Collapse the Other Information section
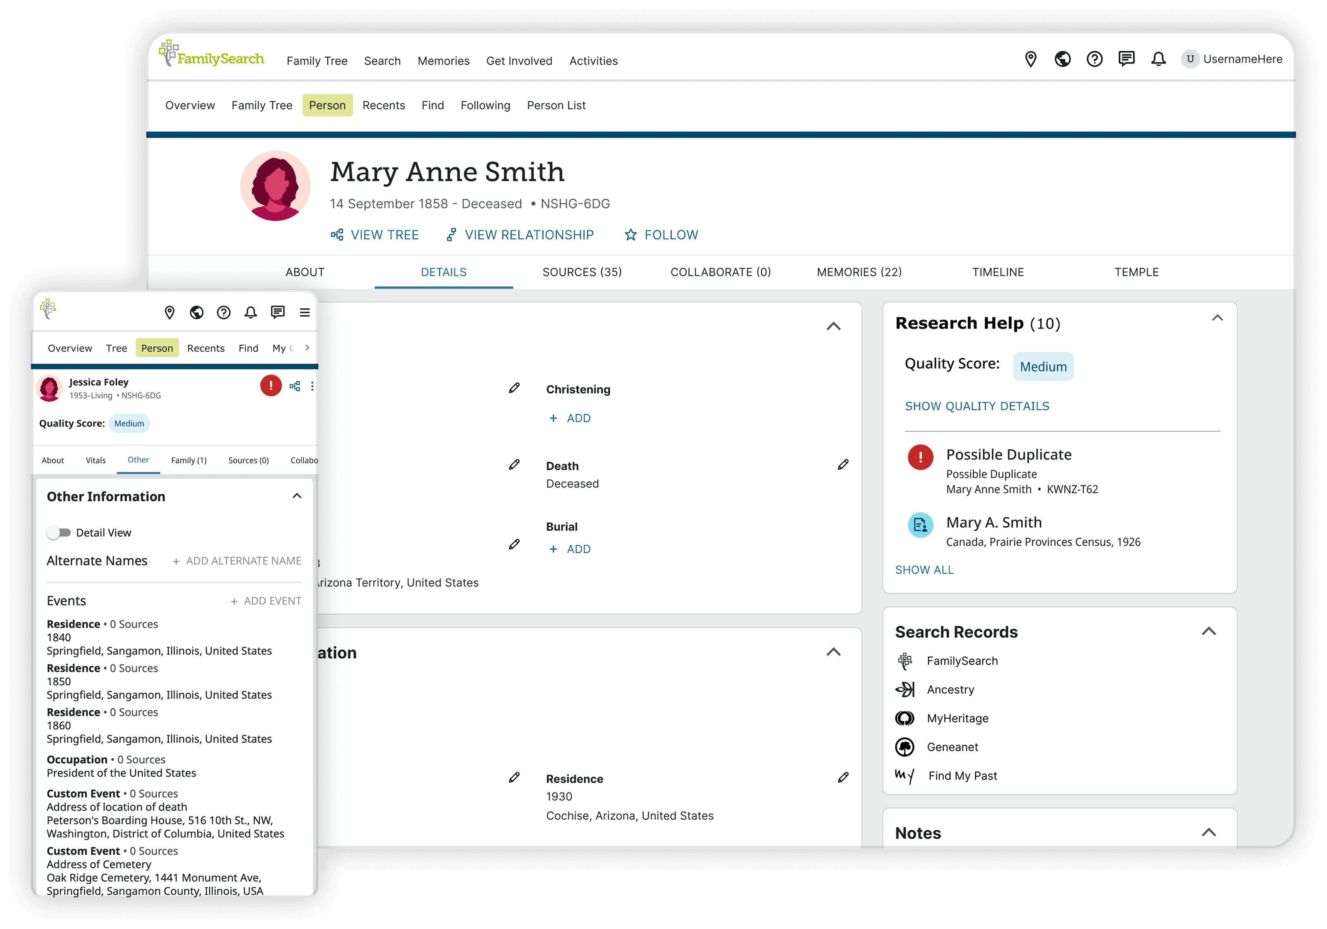The image size is (1327, 929). [x=297, y=496]
